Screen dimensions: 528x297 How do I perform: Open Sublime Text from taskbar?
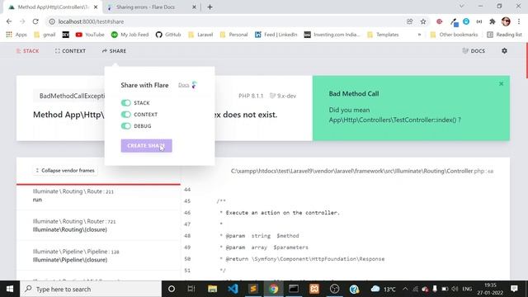pyautogui.click(x=253, y=289)
